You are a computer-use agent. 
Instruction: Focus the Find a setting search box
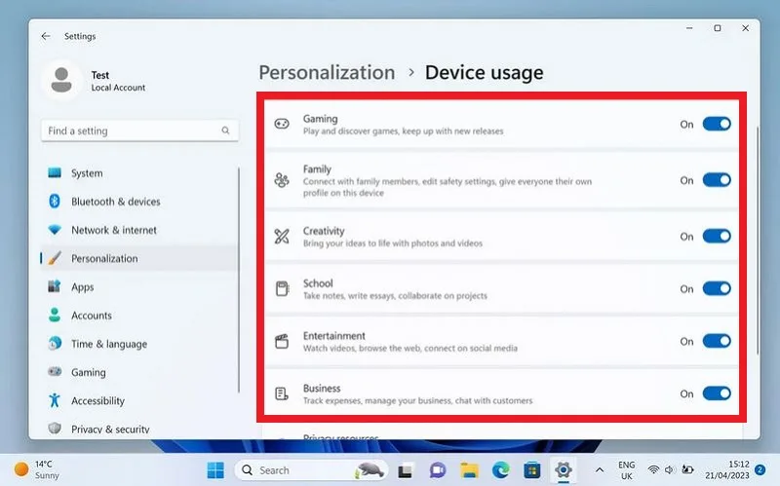pos(139,131)
